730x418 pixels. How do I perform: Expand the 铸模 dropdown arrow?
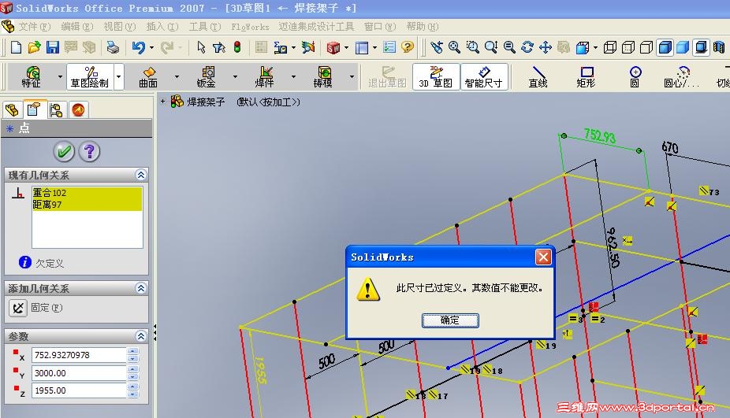352,76
